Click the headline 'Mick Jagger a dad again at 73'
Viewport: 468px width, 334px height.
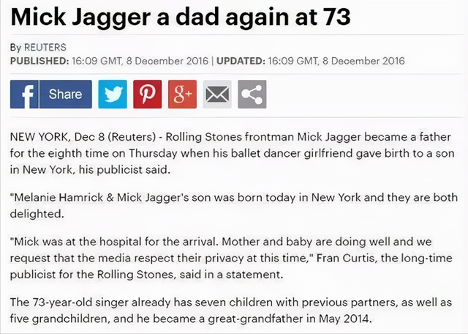coord(181,18)
